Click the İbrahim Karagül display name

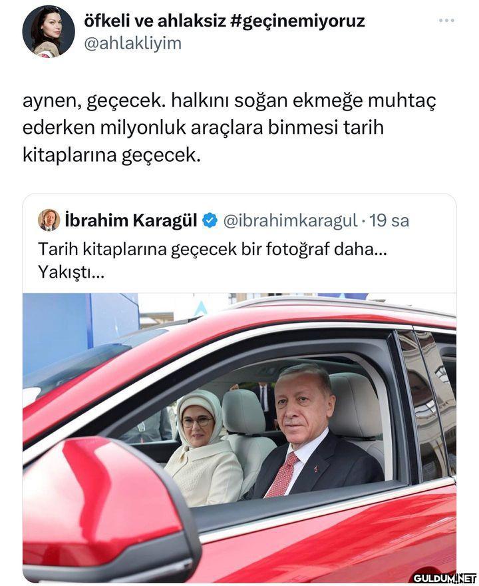(x=131, y=220)
